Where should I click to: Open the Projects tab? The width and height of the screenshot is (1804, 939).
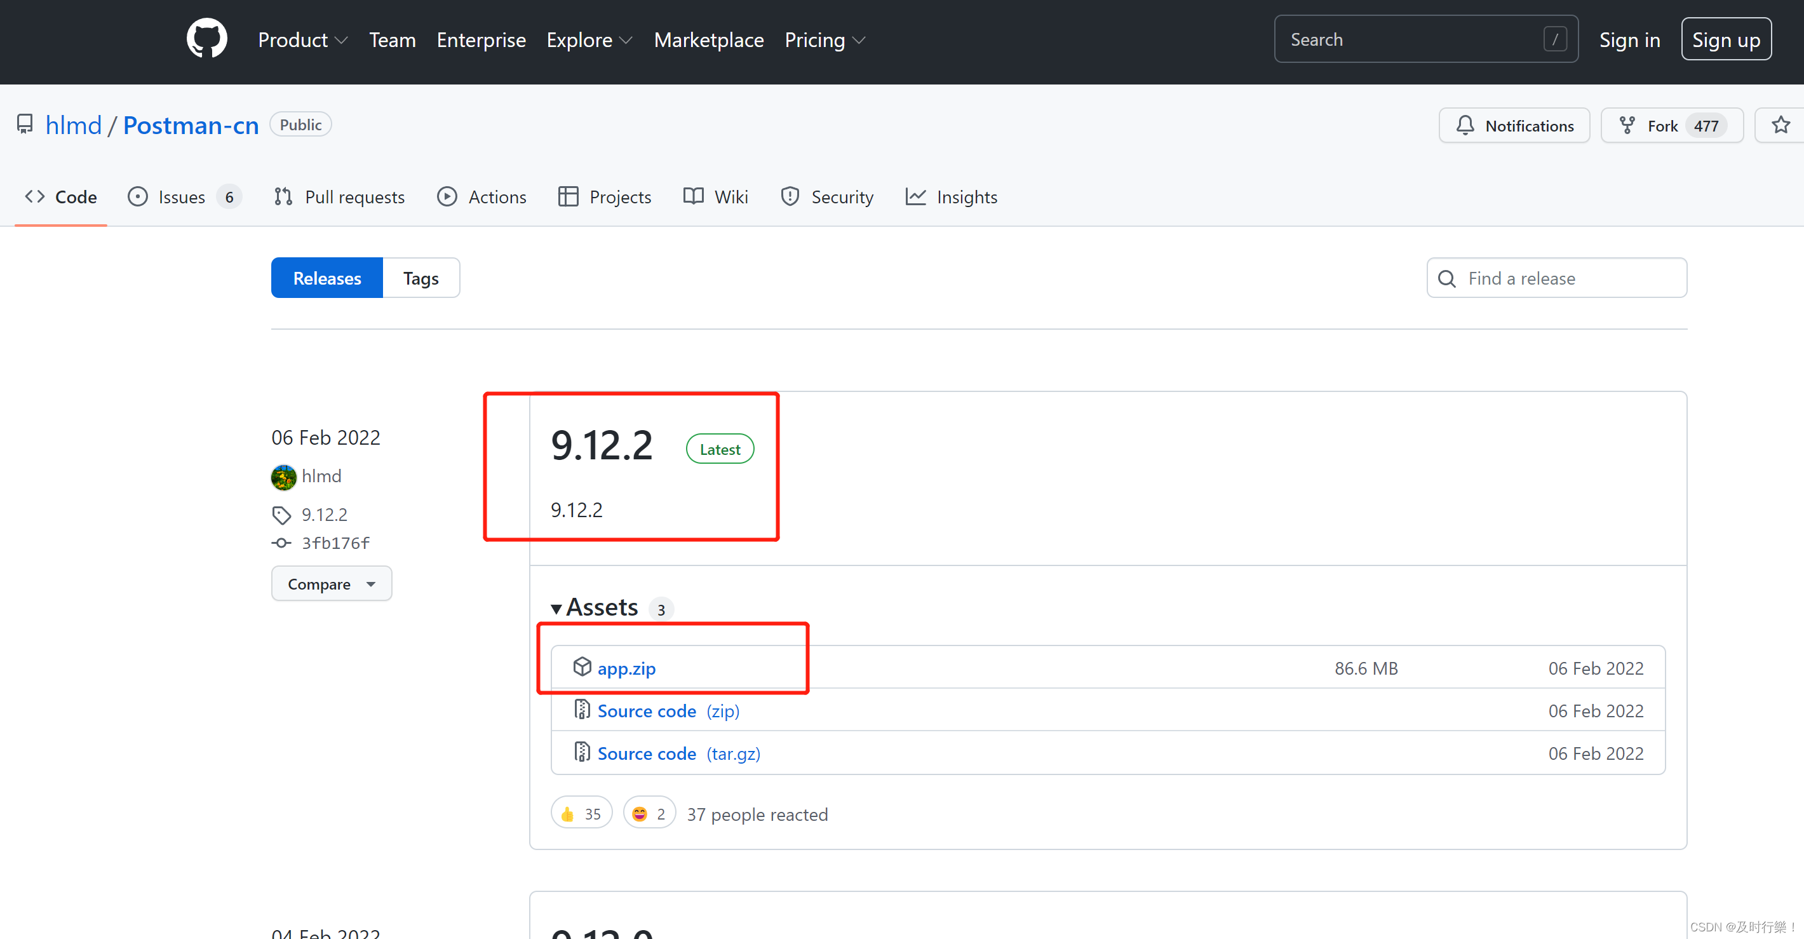pos(604,197)
